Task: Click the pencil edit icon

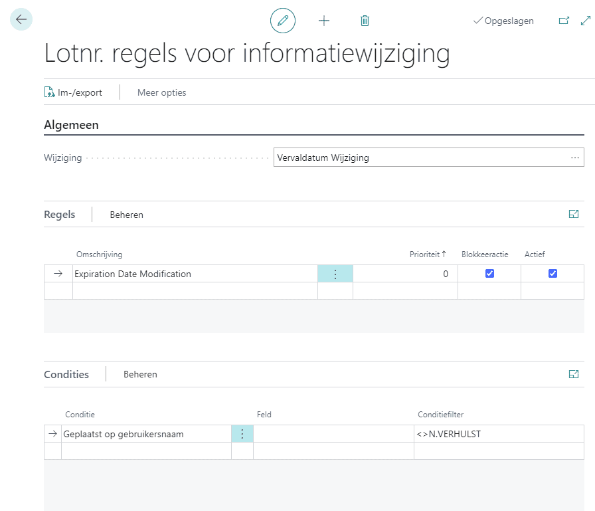Action: [x=282, y=21]
